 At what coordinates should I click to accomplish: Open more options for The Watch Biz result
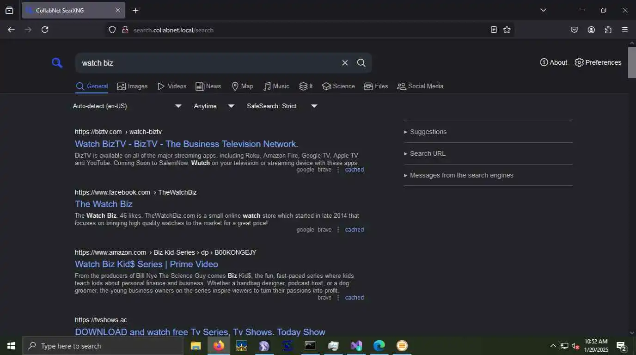[338, 230]
